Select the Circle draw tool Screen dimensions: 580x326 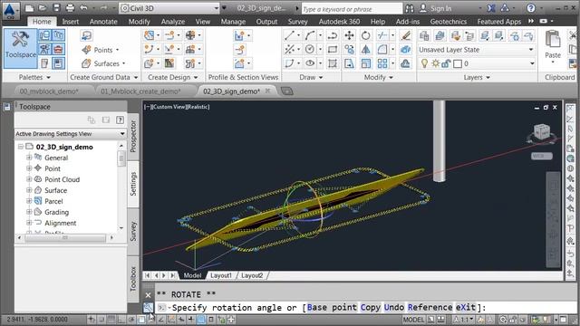click(310, 49)
